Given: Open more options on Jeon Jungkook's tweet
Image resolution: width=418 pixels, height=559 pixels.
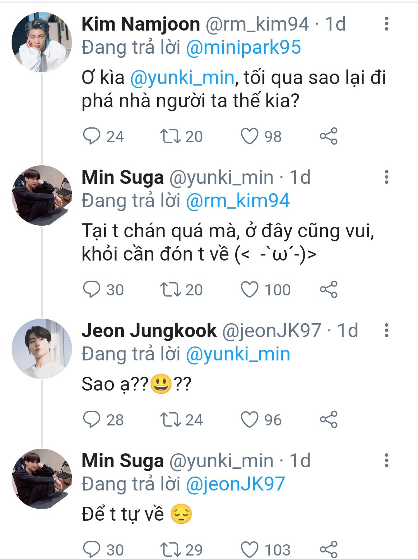Looking at the screenshot, I should 386,331.
